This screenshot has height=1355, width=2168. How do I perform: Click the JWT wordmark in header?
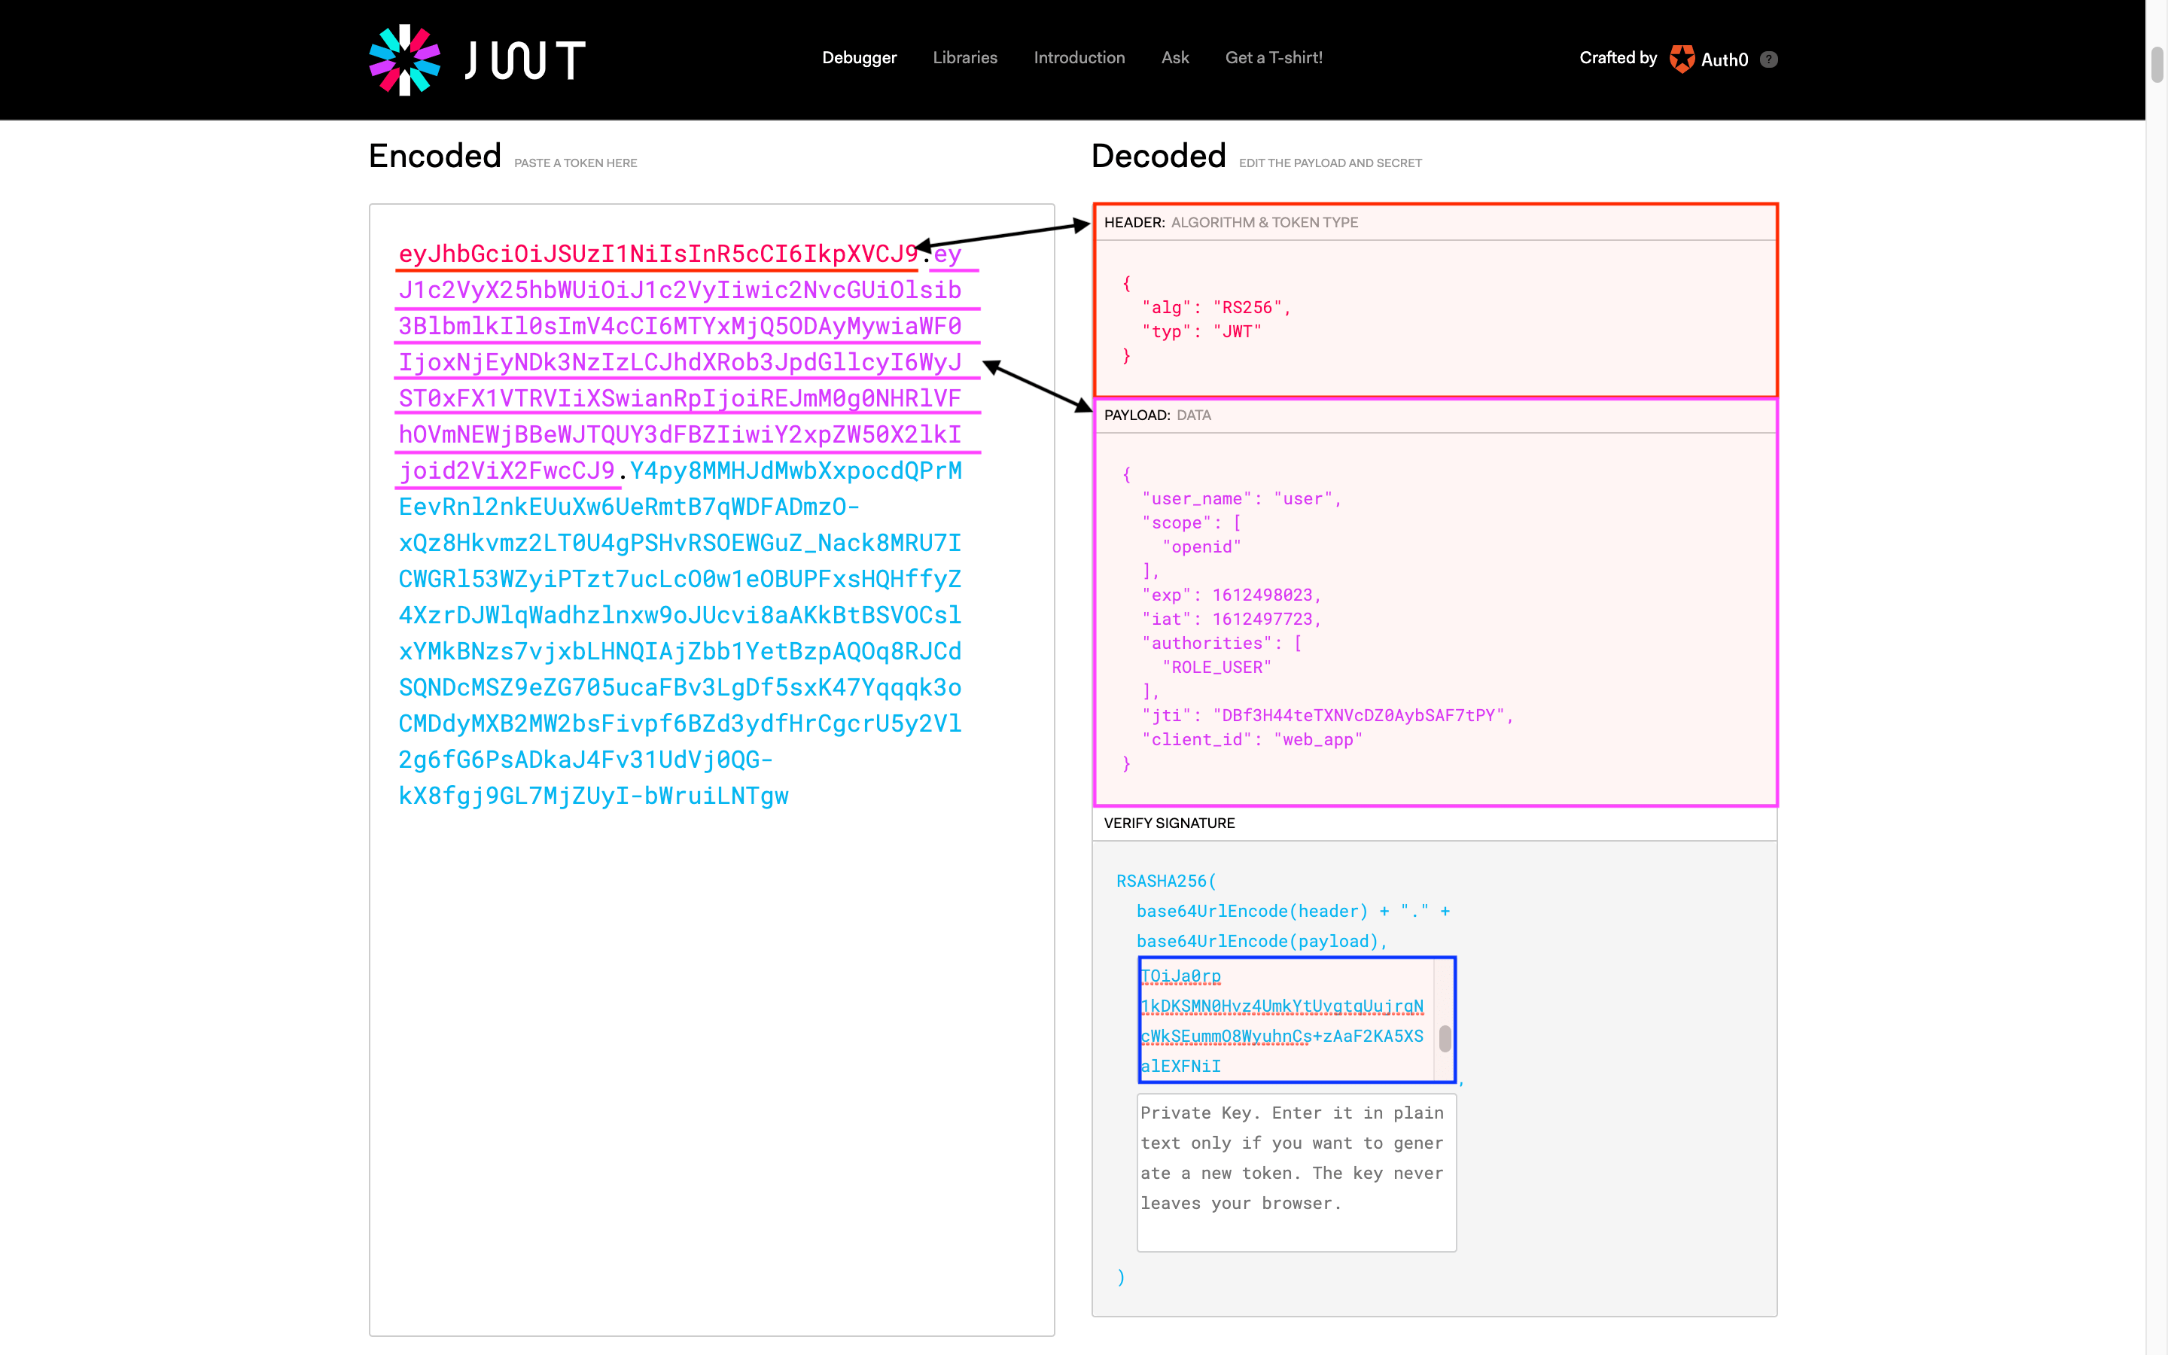pyautogui.click(x=525, y=60)
